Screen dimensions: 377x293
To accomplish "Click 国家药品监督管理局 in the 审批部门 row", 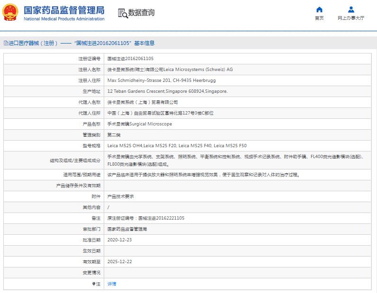I will pos(127,229).
